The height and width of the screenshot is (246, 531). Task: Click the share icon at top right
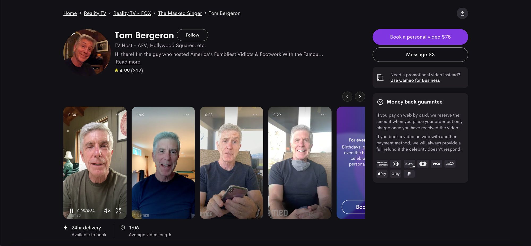462,14
